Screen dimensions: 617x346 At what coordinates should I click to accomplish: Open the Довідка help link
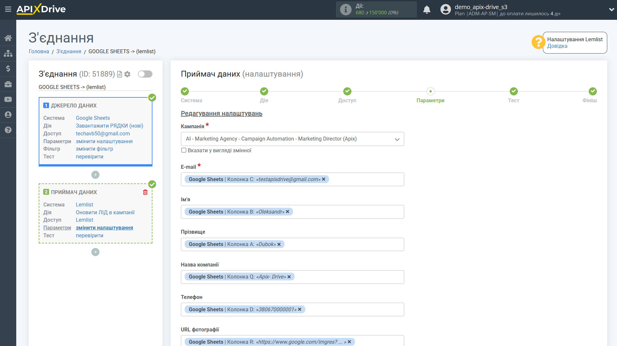tap(557, 46)
